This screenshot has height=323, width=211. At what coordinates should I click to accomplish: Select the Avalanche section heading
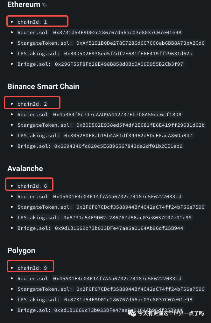tap(25, 168)
